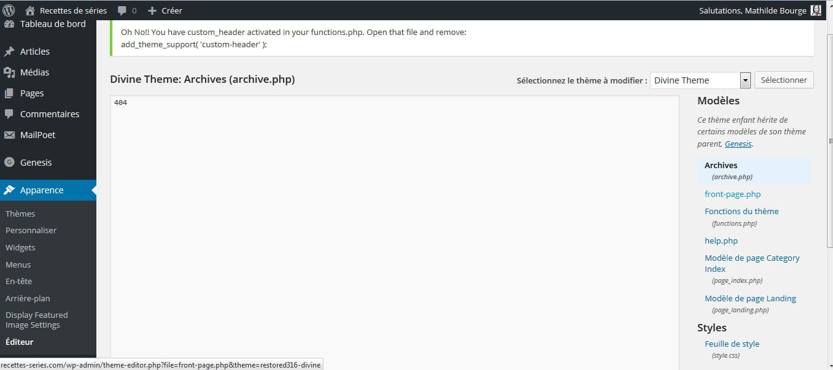Click the user avatar beside Mathilde Bourge
833x370 pixels.
(x=816, y=10)
